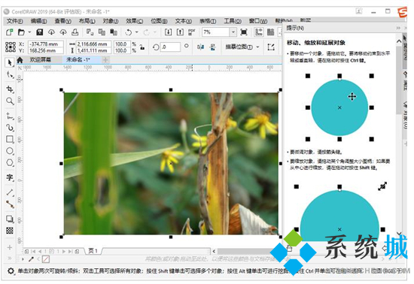Select the Shape tool in toolbox
414x284 pixels.
(x=10, y=75)
